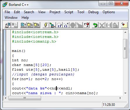Click the build all icon with exclamation folder
This screenshot has width=130, height=110.
coord(37,25)
